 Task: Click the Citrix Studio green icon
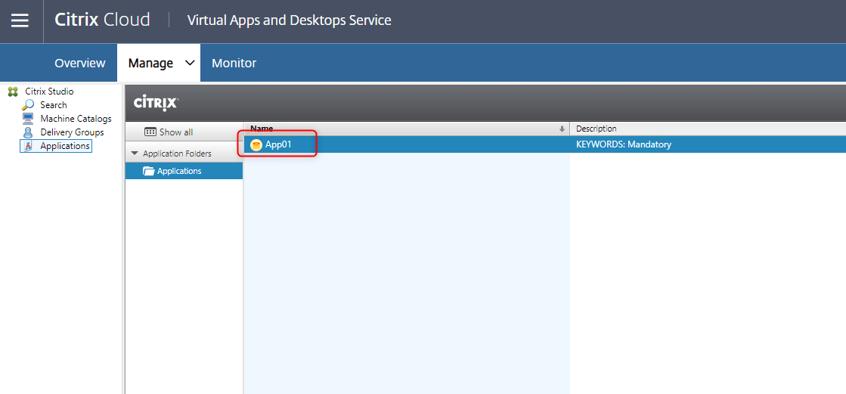point(14,92)
